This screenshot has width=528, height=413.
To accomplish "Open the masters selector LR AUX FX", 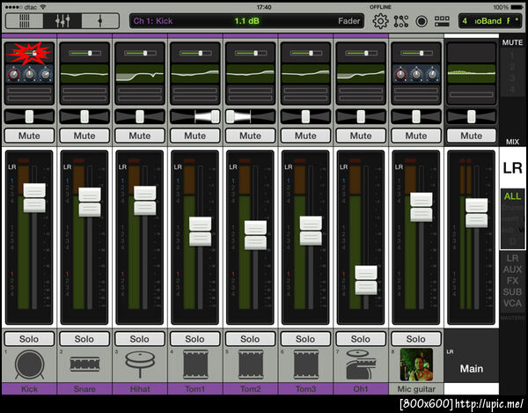I will (512, 281).
